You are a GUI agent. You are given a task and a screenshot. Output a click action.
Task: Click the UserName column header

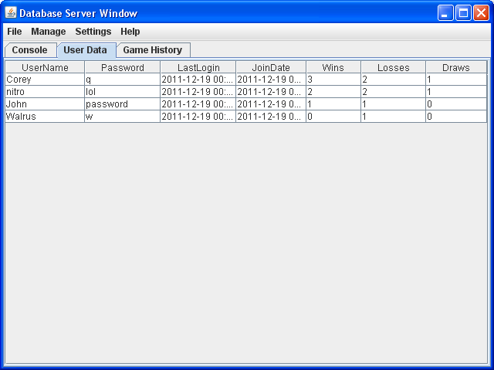click(x=45, y=68)
